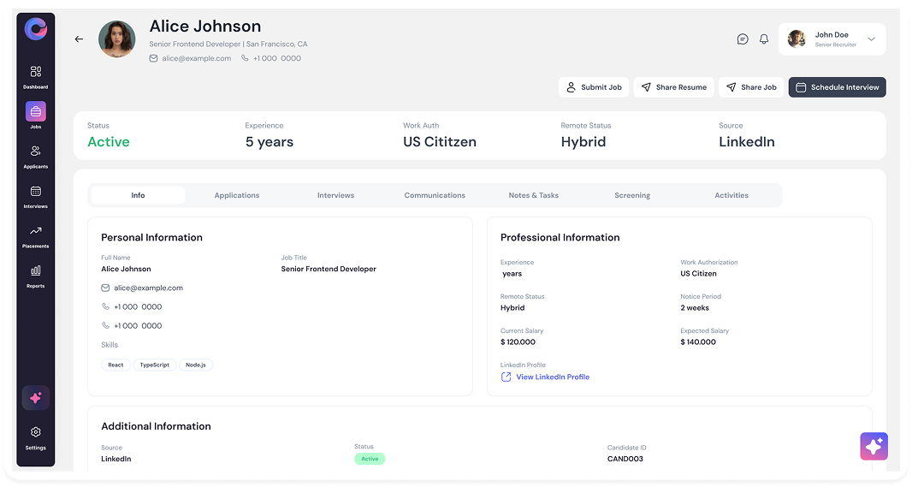Open the Dashboard sidebar icon
The height and width of the screenshot is (487, 912).
[35, 72]
